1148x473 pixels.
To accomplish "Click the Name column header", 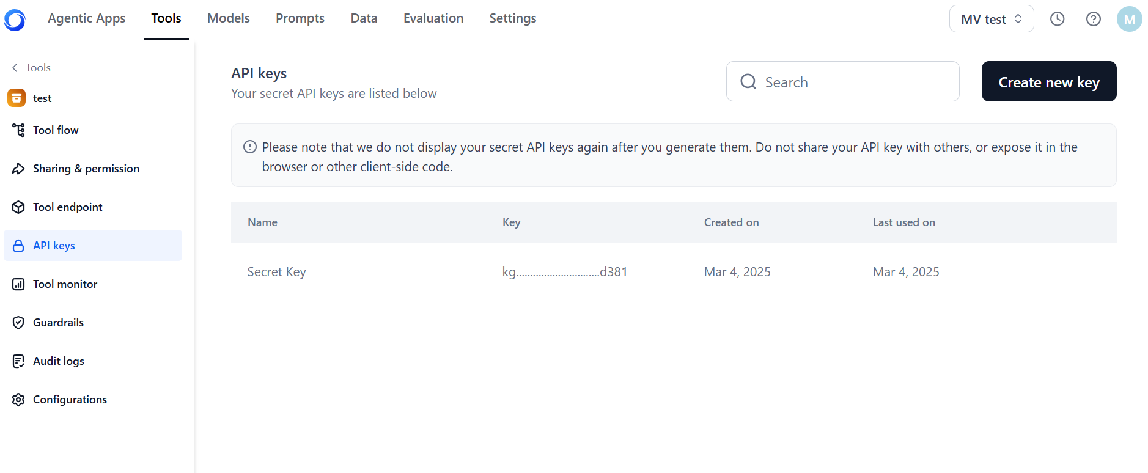I will pyautogui.click(x=262, y=222).
